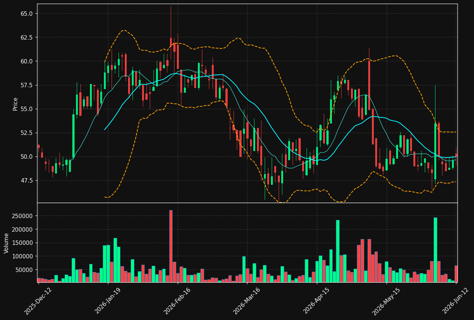The height and width of the screenshot is (320, 474).
Task: Click the Volume axis title
Action: 7,243
